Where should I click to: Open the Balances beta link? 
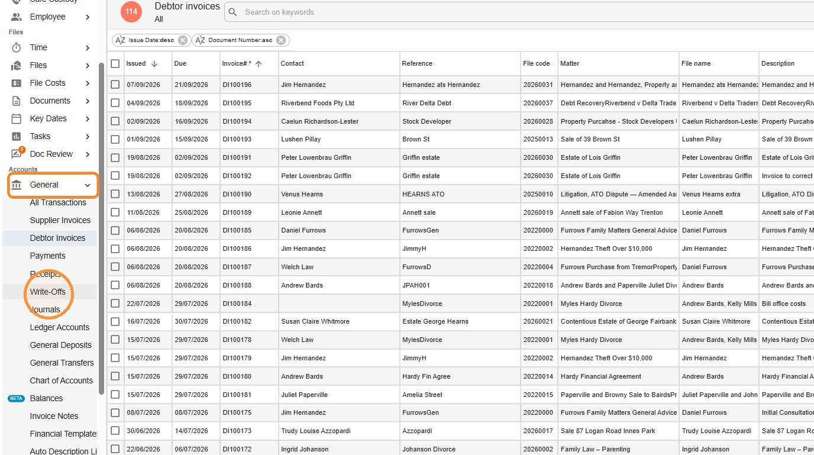pos(46,398)
